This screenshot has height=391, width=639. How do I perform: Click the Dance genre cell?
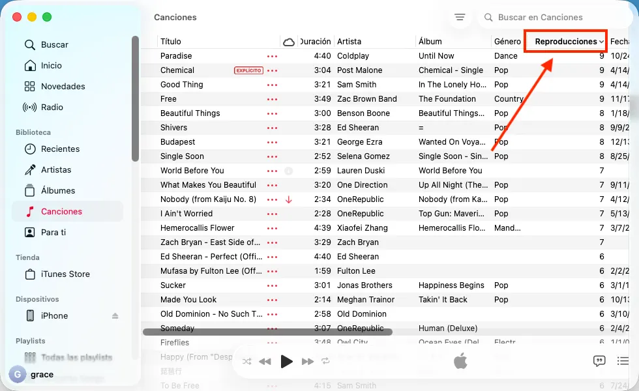tap(506, 56)
